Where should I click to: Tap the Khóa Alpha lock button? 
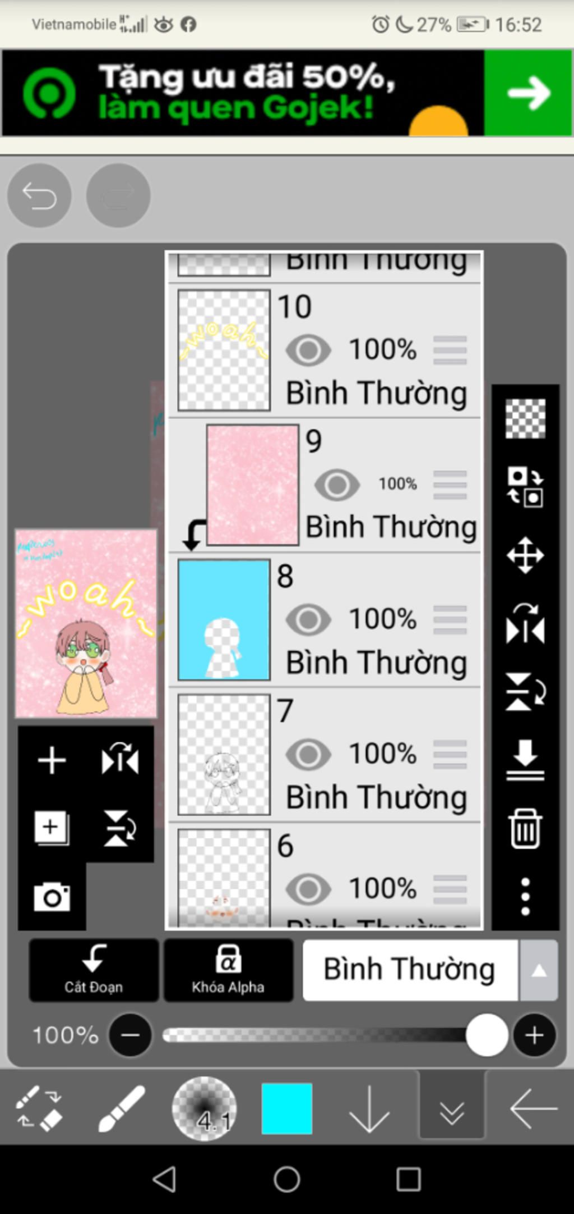[x=228, y=970]
